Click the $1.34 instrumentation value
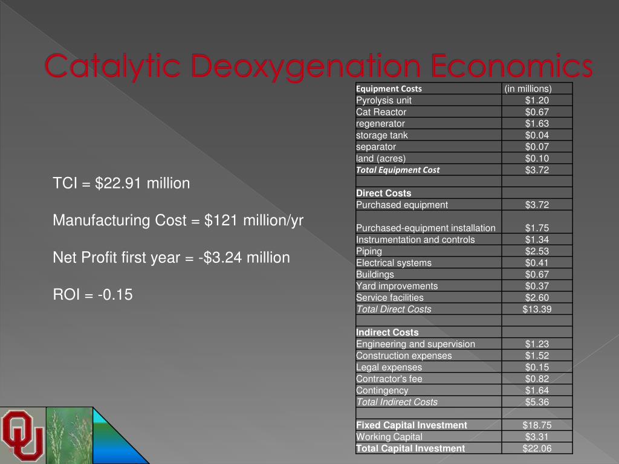This screenshot has width=619, height=464. tap(537, 239)
